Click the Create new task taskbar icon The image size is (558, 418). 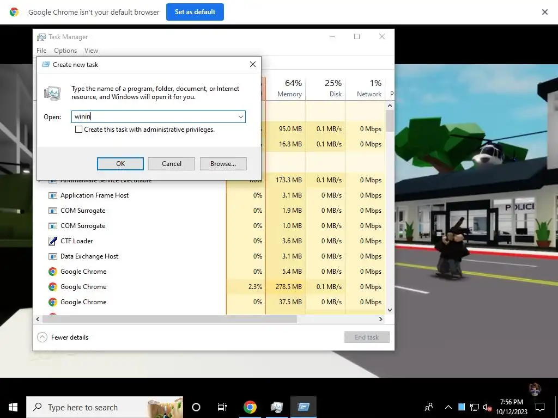pyautogui.click(x=303, y=407)
